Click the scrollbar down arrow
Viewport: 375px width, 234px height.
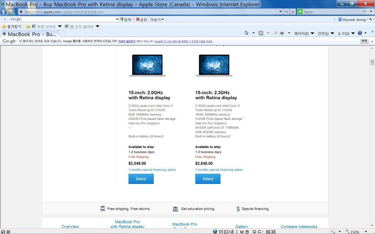[372, 225]
